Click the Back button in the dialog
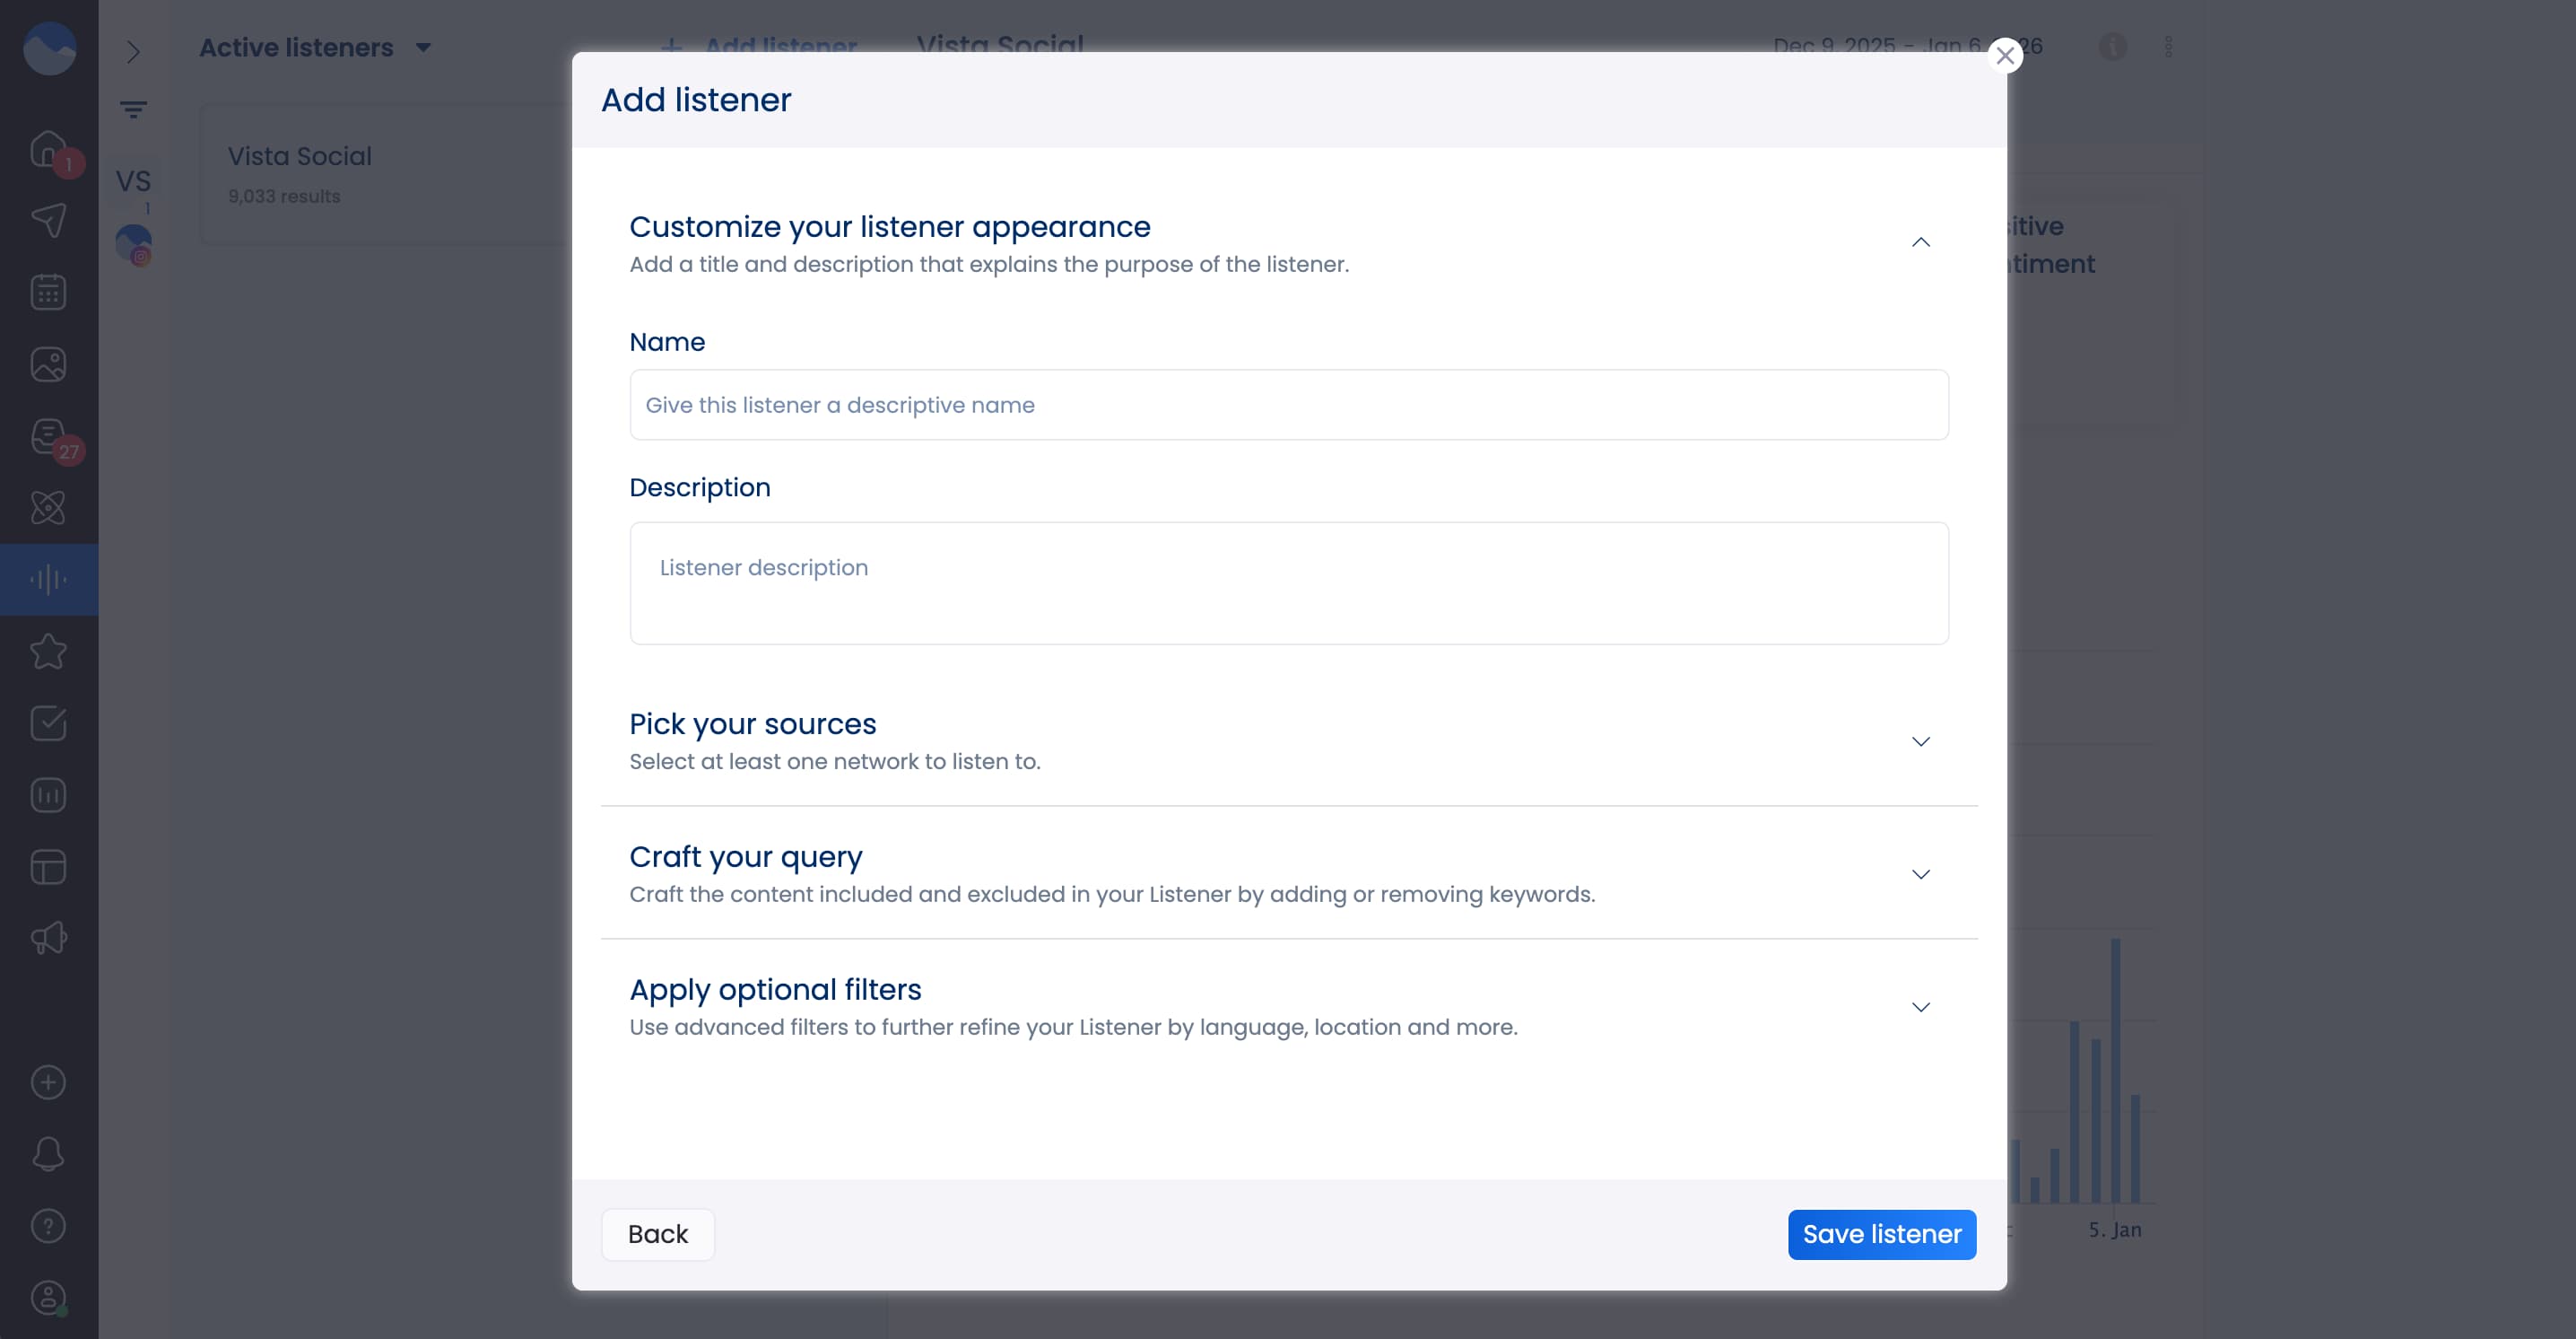 pyautogui.click(x=657, y=1234)
